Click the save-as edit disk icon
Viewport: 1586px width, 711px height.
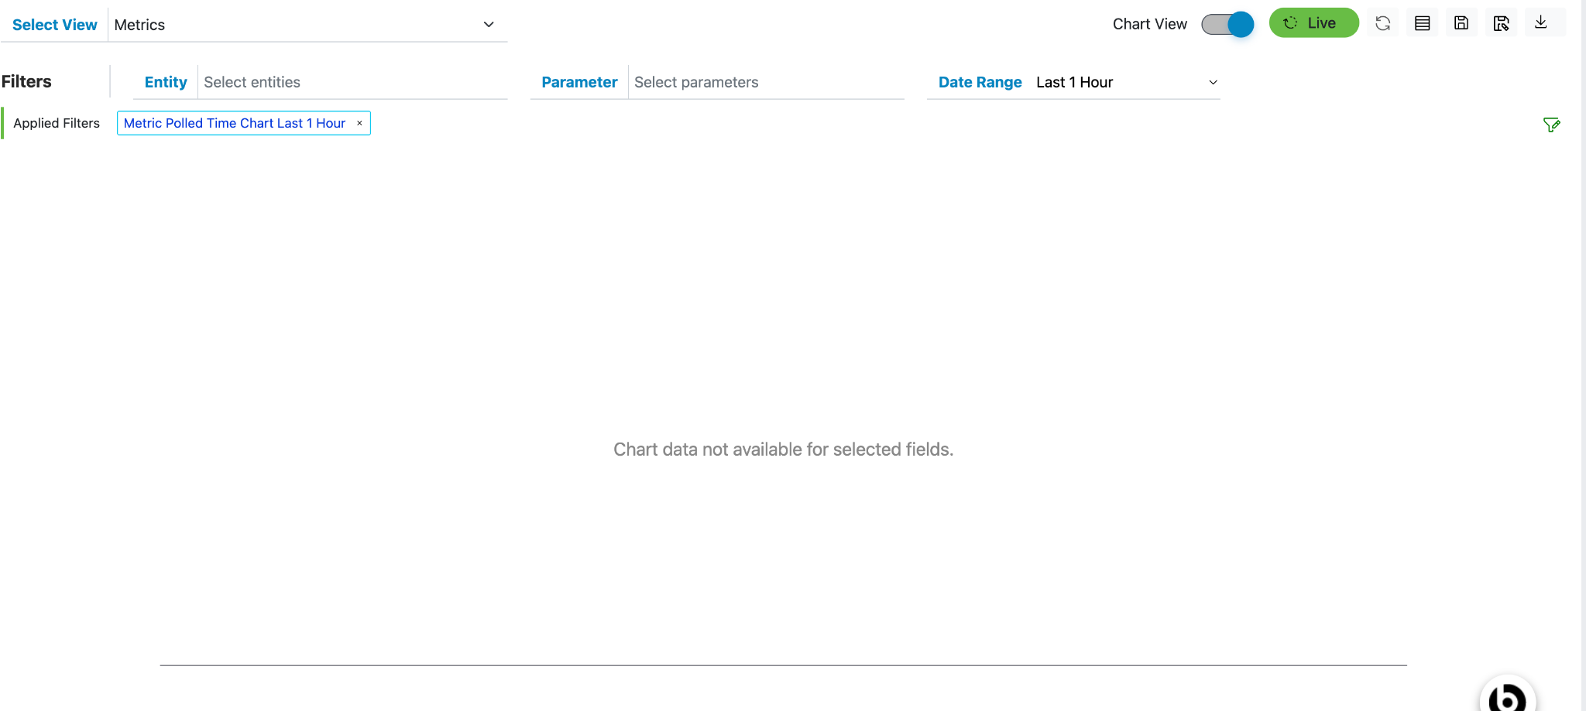click(x=1501, y=23)
